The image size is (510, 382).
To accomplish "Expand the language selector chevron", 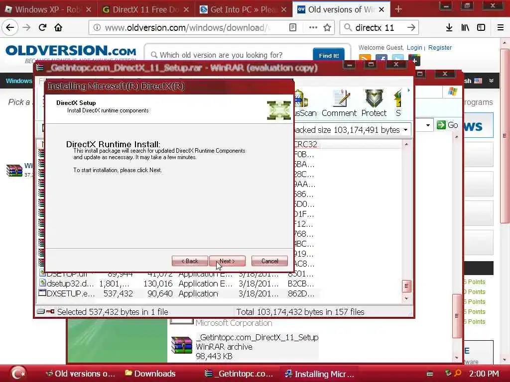I will 491,81.
